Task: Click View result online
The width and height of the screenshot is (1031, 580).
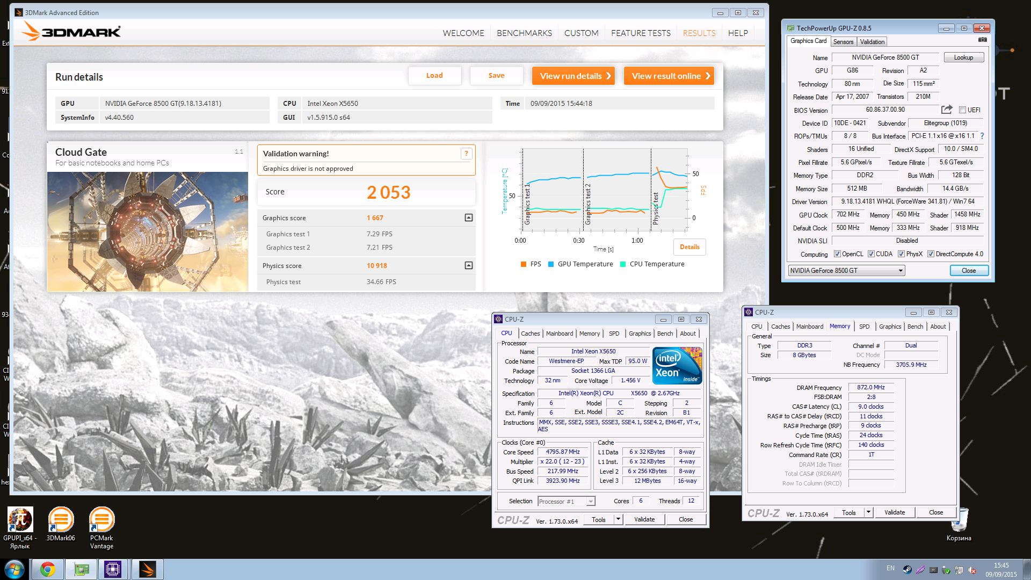Action: pos(669,76)
